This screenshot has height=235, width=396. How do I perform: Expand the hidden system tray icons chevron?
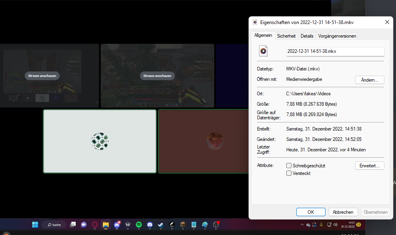(x=302, y=225)
